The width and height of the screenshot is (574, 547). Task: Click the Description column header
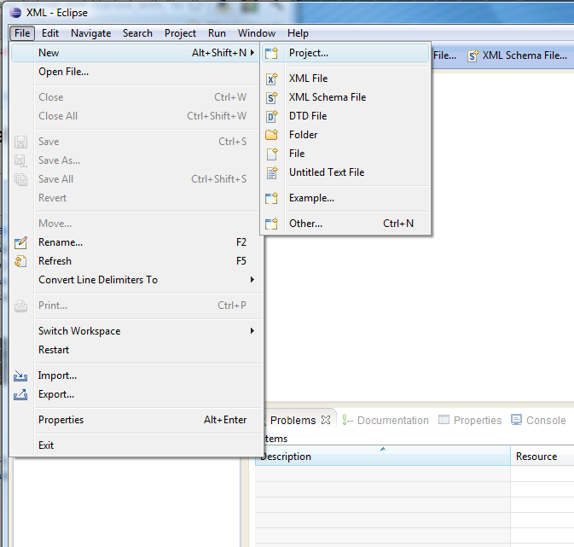(383, 457)
